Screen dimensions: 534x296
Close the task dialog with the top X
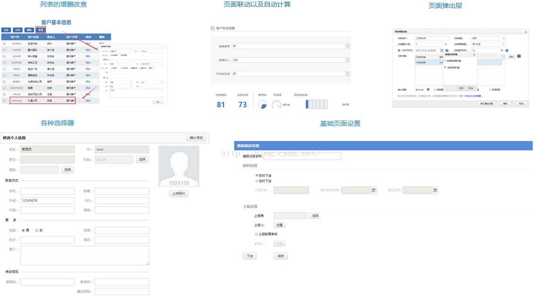[526, 32]
